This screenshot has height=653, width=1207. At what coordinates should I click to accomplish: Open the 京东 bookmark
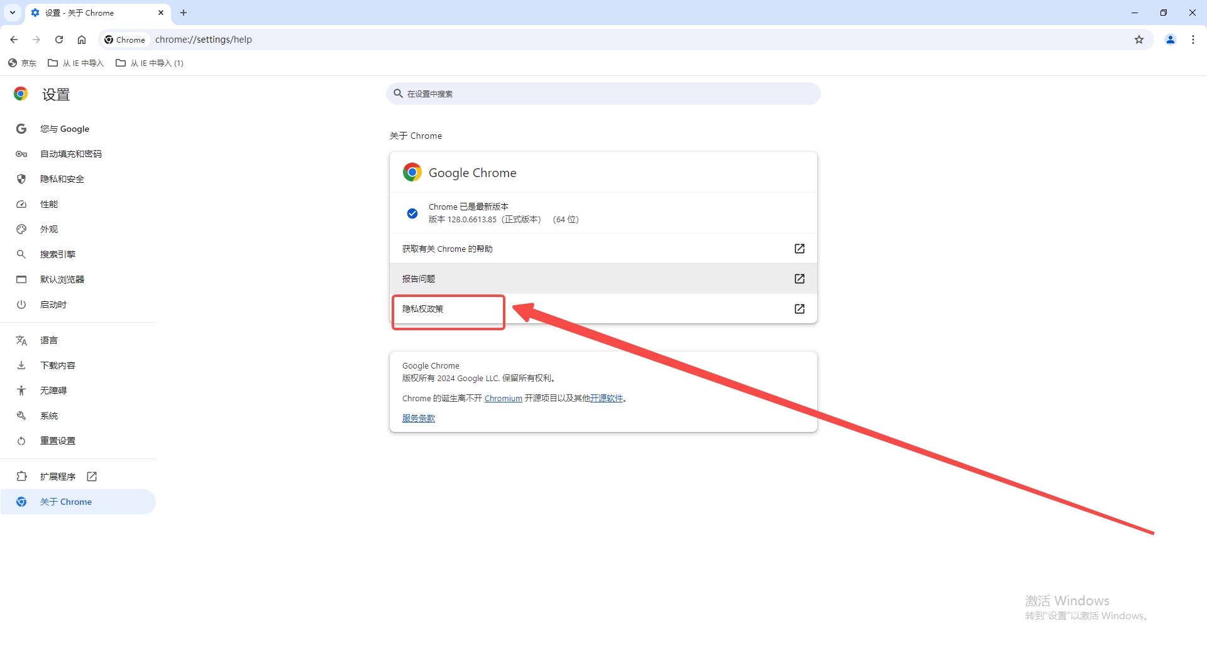pyautogui.click(x=22, y=63)
